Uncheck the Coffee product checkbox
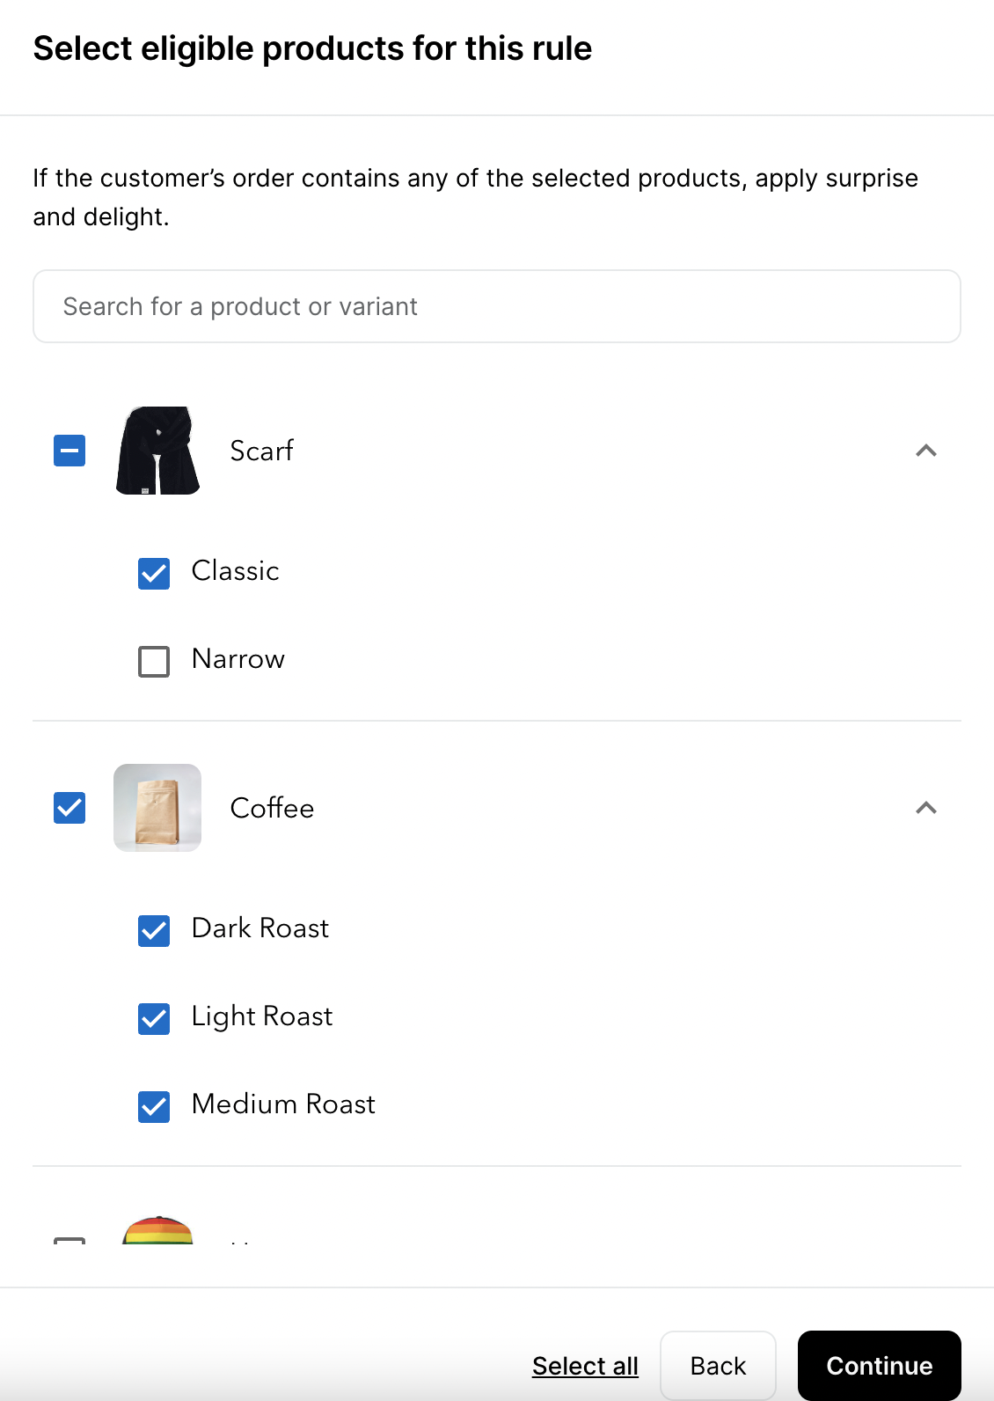This screenshot has height=1401, width=994. [x=69, y=808]
